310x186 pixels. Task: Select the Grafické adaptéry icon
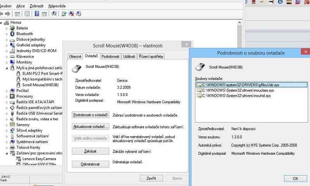(x=12, y=45)
